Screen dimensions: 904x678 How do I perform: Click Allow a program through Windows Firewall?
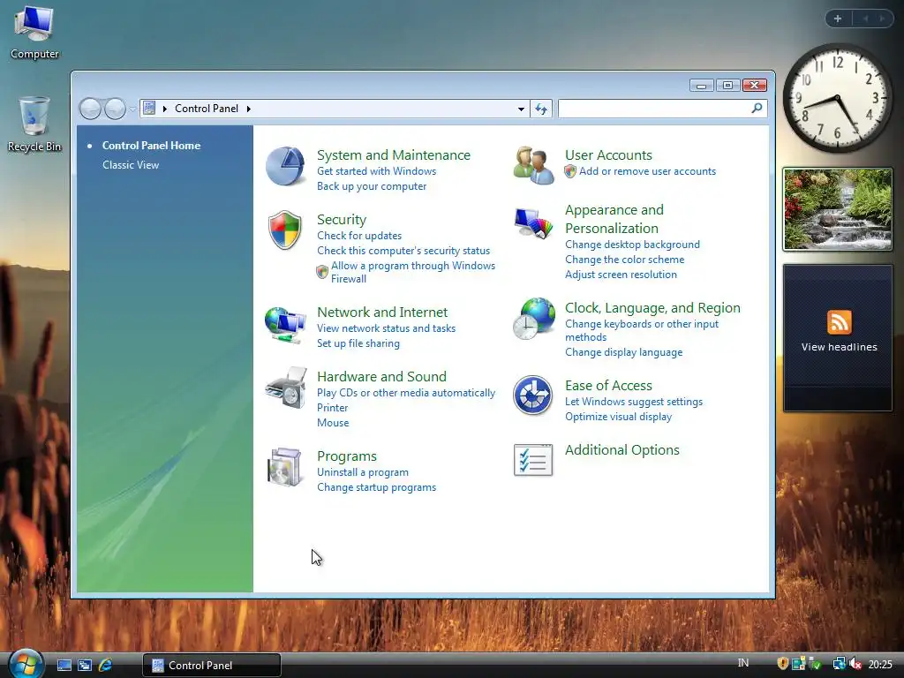pyautogui.click(x=413, y=272)
